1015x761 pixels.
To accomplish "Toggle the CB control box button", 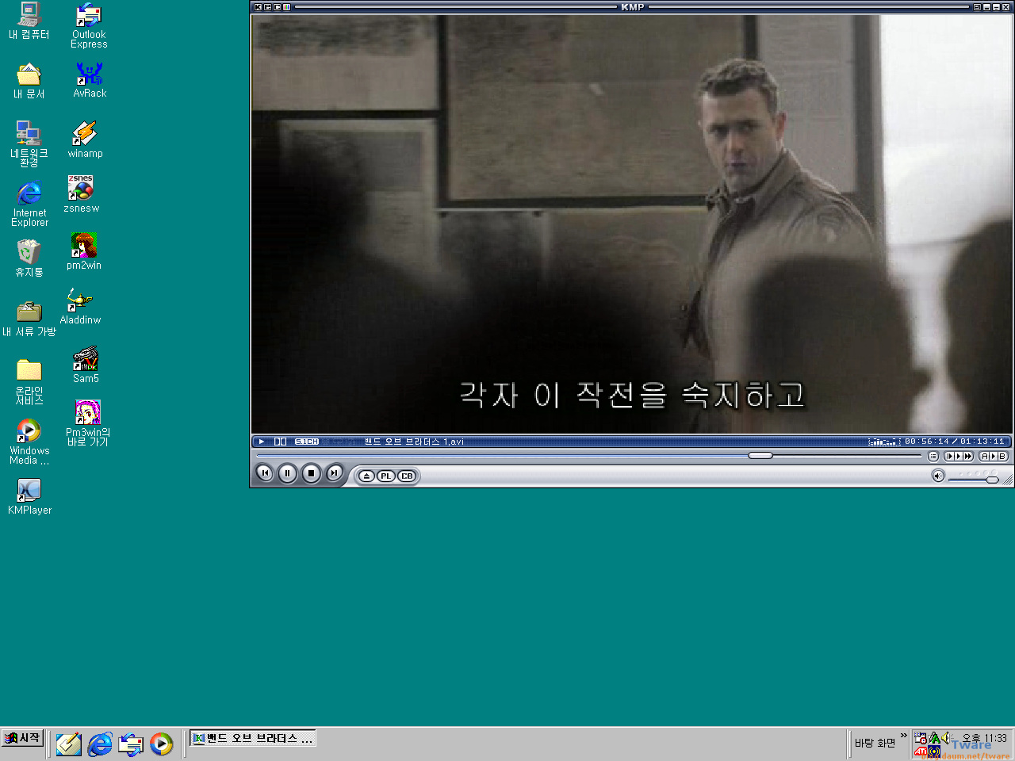I will coord(407,476).
